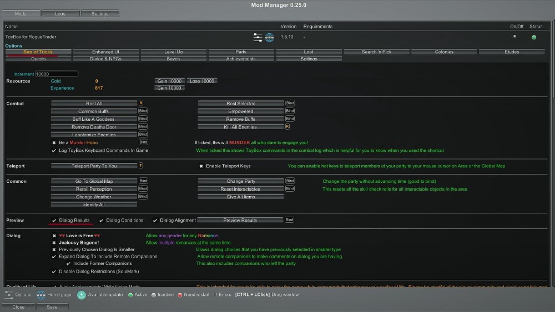Click the T hotkey badge beside Teleport Party
The image size is (555, 312).
tap(140, 166)
